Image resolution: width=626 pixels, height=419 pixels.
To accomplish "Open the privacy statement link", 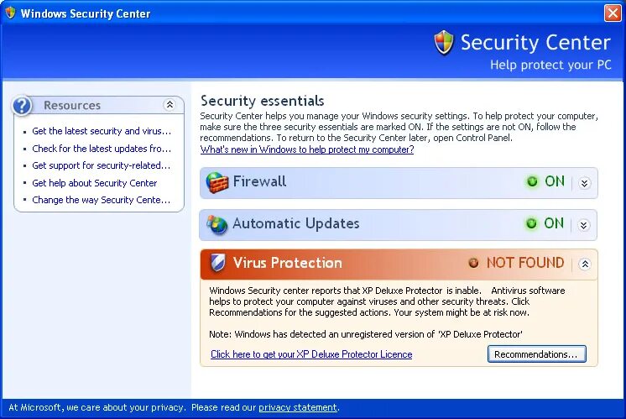I will pyautogui.click(x=298, y=407).
